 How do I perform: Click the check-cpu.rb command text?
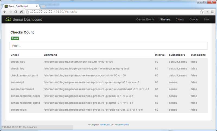78,62
